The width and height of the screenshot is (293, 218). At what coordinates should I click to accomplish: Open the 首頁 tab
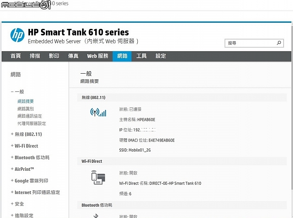tap(16, 56)
